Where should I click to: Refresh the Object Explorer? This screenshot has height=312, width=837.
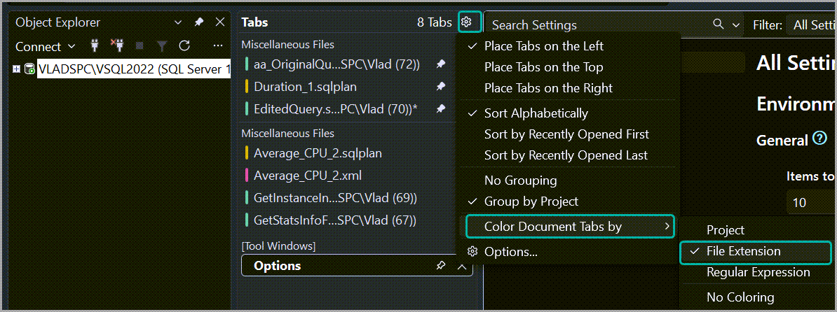184,45
